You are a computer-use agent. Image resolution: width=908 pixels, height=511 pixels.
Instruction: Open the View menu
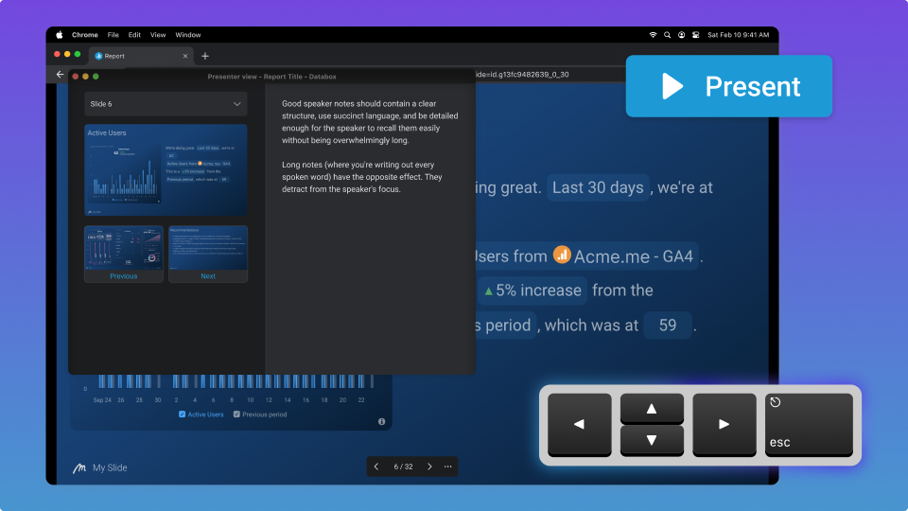click(x=158, y=35)
